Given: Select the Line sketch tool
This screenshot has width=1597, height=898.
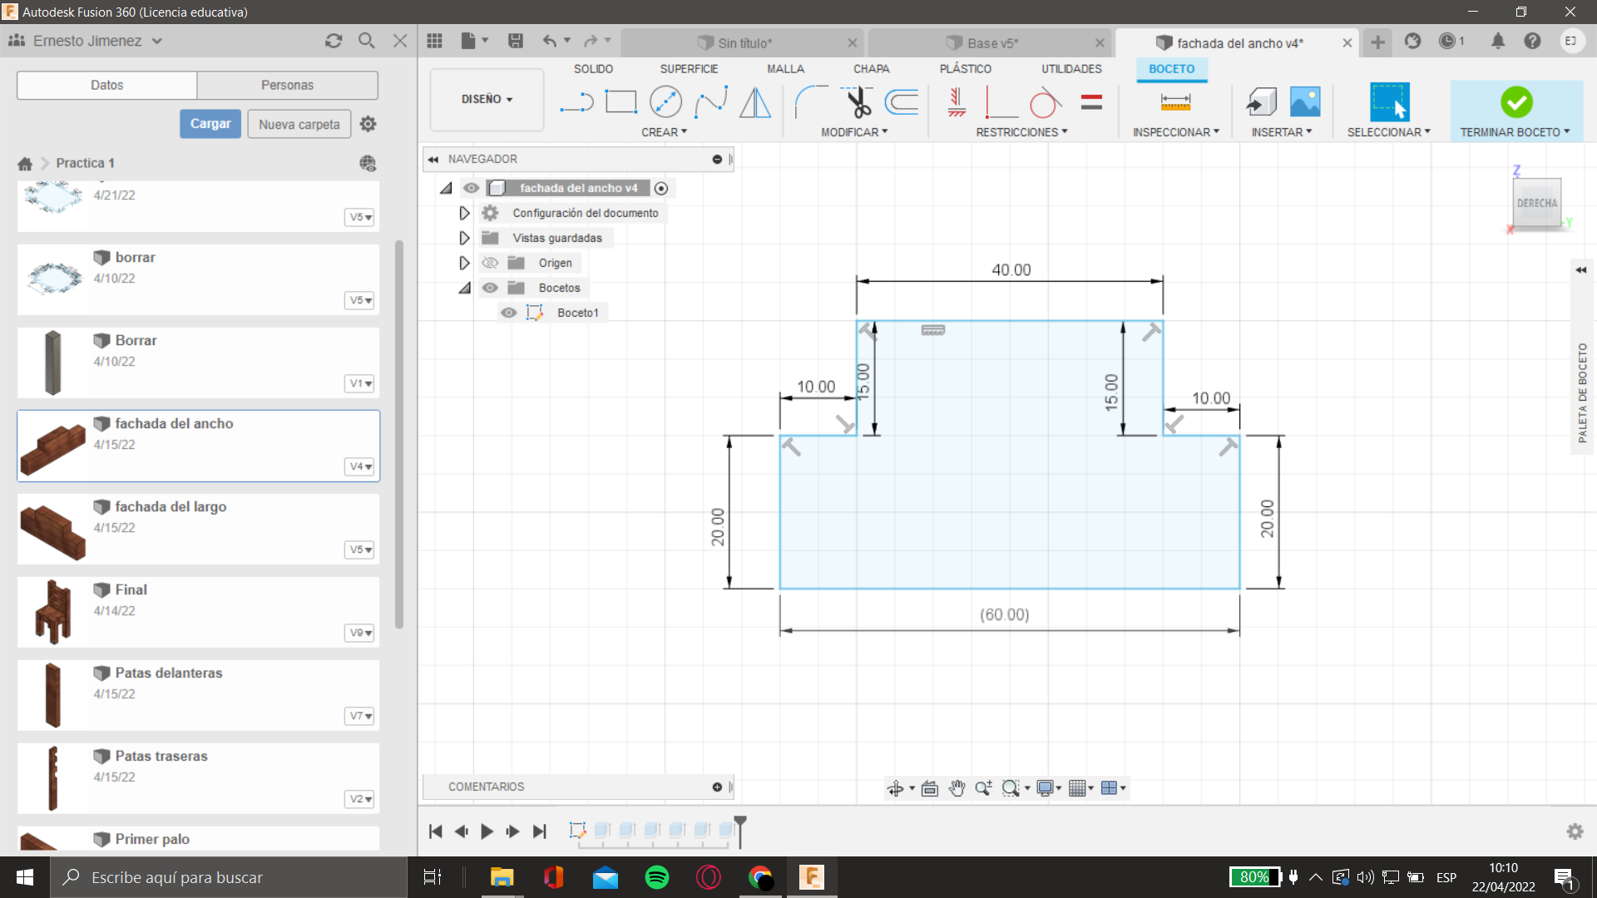Looking at the screenshot, I should 576,102.
